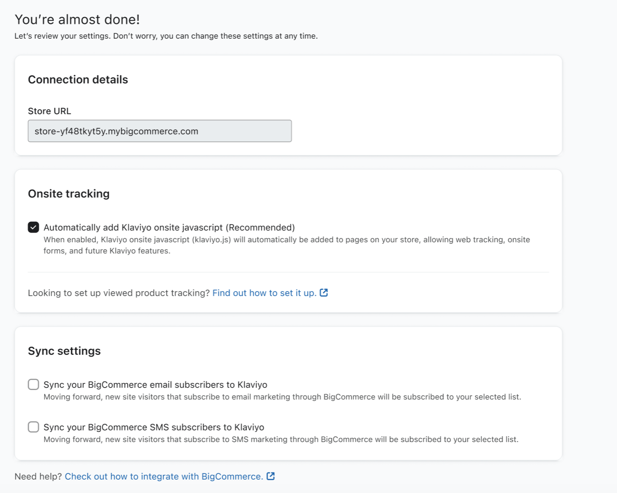The height and width of the screenshot is (493, 617).
Task: Click the 'Onsite tracking' section heading
Action: click(69, 194)
